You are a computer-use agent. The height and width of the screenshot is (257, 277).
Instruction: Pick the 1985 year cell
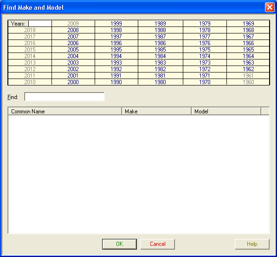pos(160,50)
